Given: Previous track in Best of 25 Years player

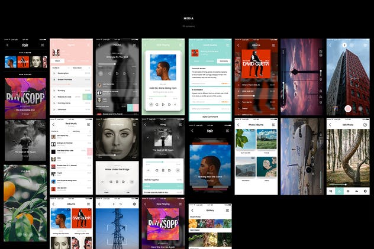Looking at the screenshot, I should click(x=157, y=170).
